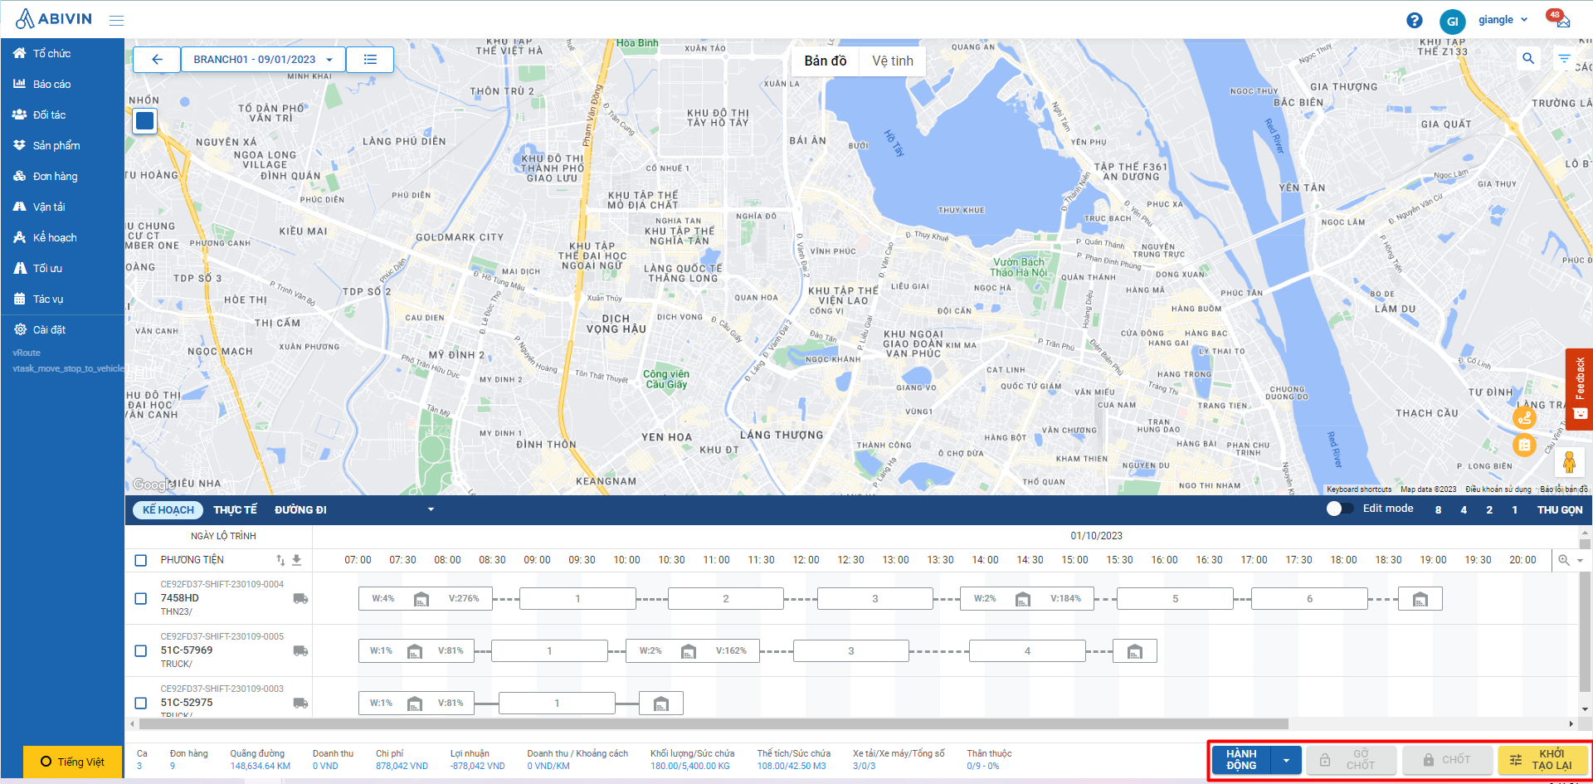Click the upper orange circular map button

click(x=1524, y=418)
